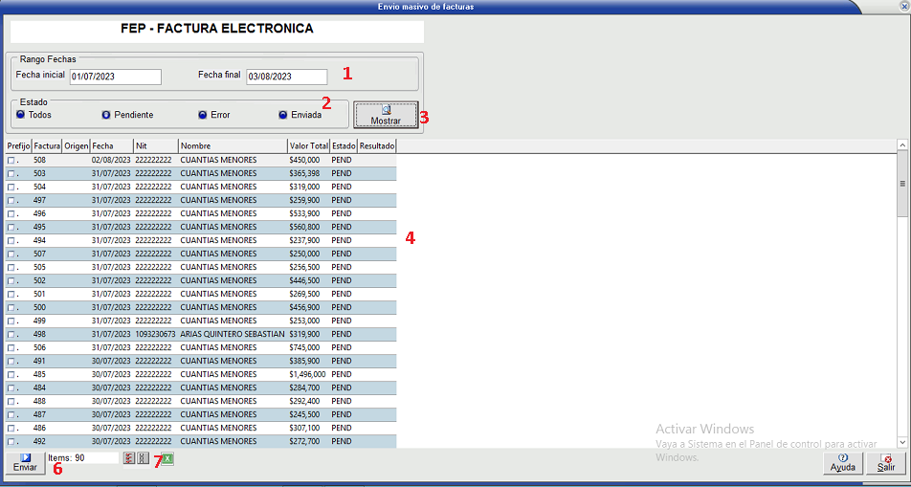Sort by the Valor Total column header

(307, 146)
